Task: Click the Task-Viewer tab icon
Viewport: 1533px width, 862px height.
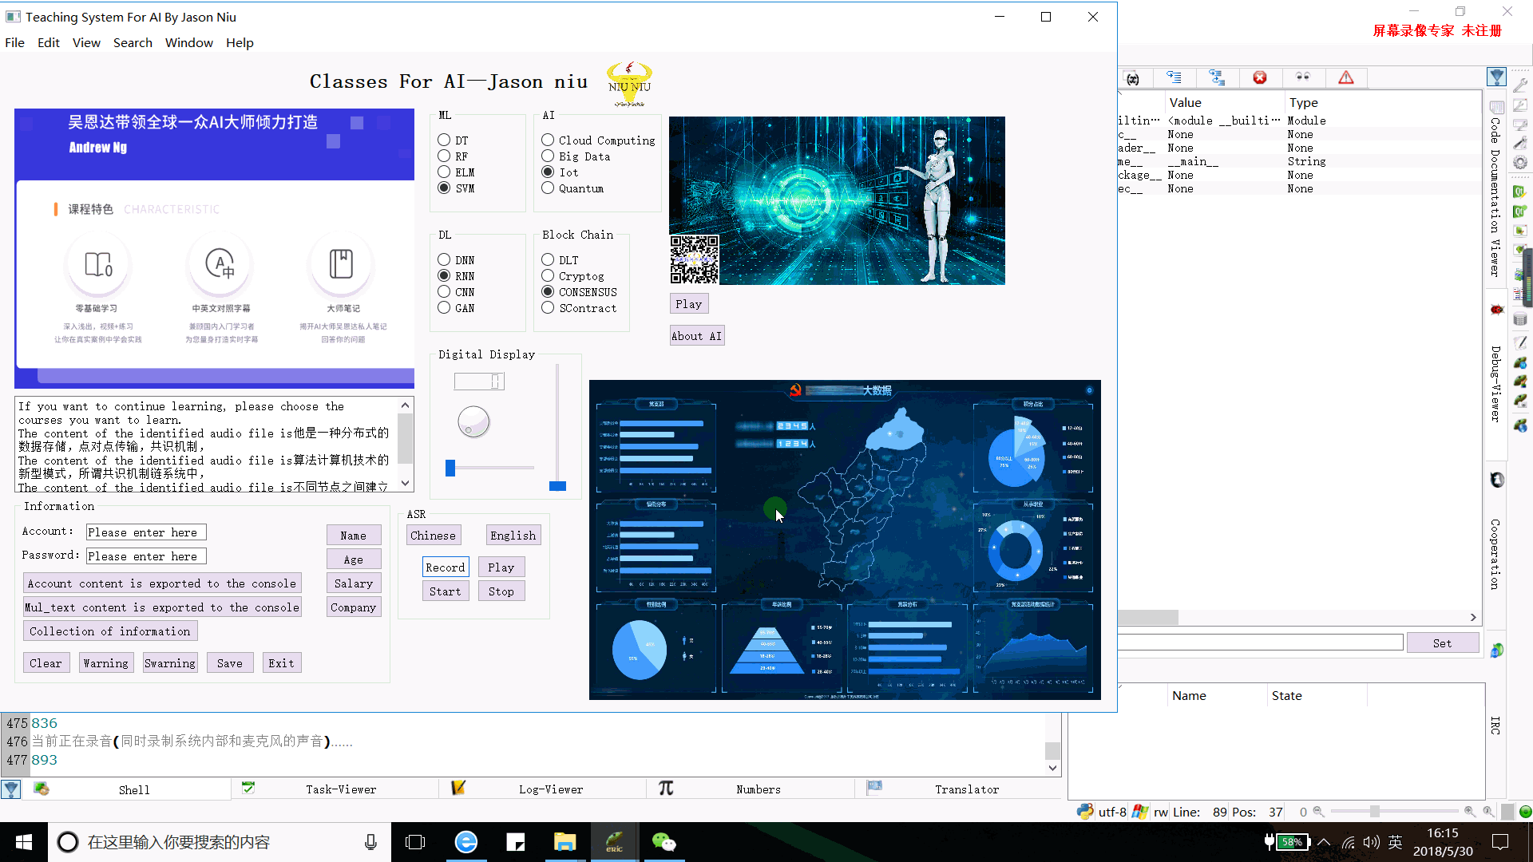Action: [248, 789]
